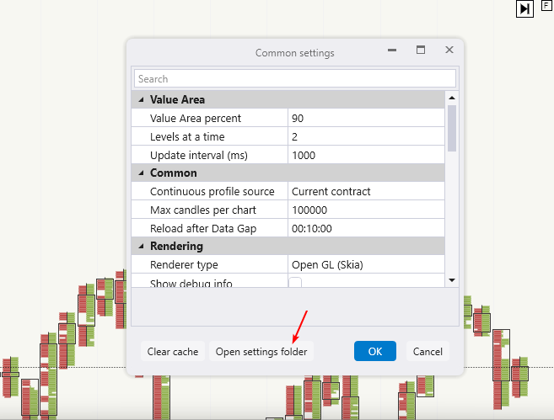
Task: Cancel the settings dialog
Action: [428, 351]
